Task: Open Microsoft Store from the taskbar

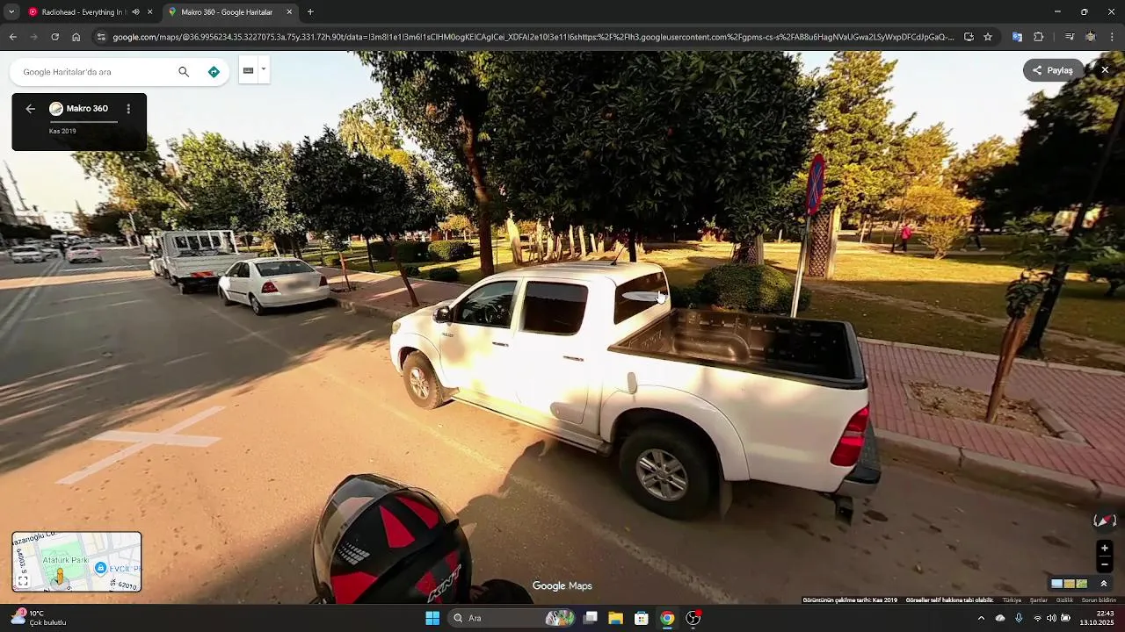Action: pos(642,618)
